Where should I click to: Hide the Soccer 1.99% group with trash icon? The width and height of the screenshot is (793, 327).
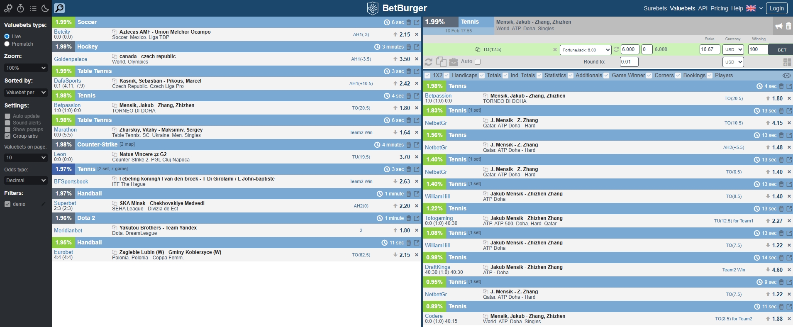(409, 22)
